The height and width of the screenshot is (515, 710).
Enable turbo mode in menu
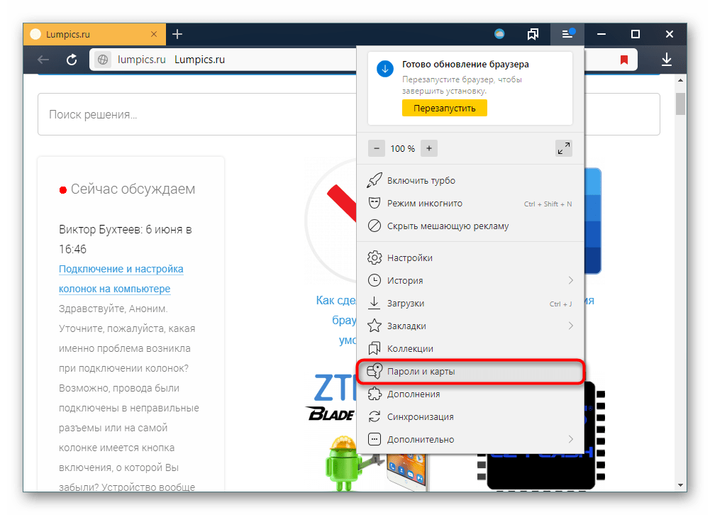coord(421,181)
